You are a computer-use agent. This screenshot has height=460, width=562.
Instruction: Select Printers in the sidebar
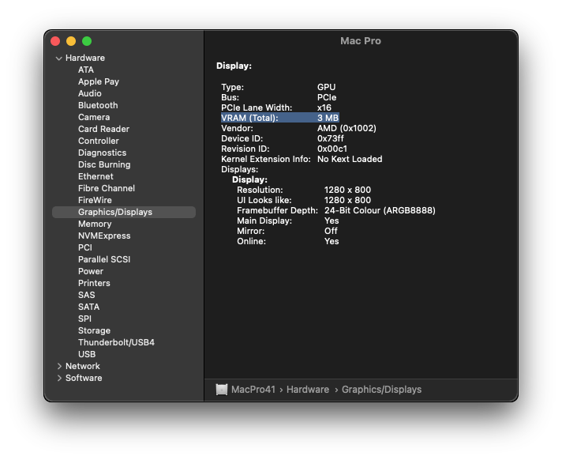[x=94, y=283]
